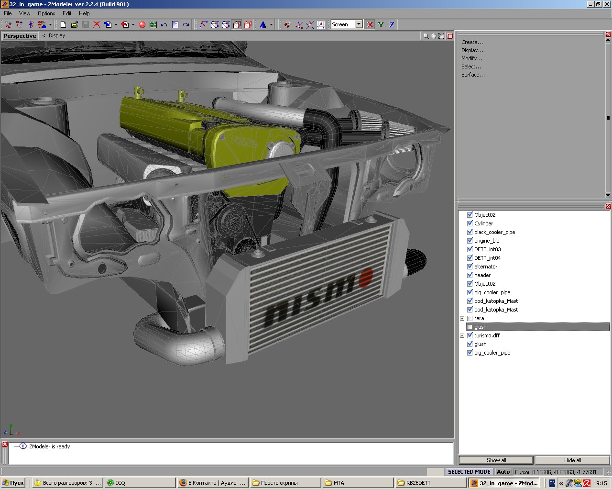Click the Export icon with red arrow
This screenshot has height=490, width=612.
coord(125,24)
